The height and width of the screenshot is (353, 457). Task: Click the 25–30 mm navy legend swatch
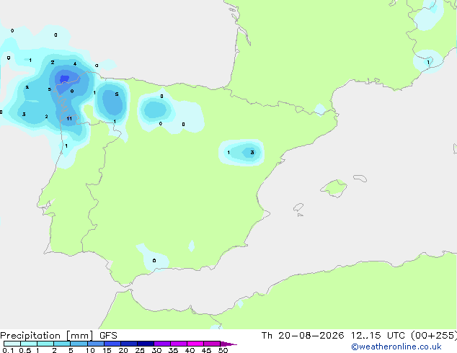[x=146, y=344]
